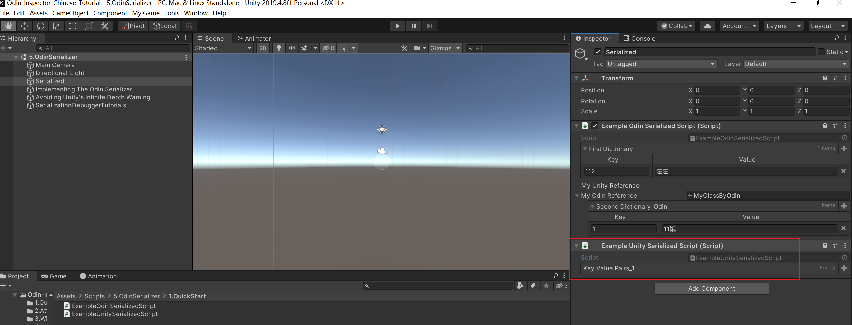Open ExampleUnitySerializedScript asset
Image resolution: width=852 pixels, height=325 pixels.
click(x=115, y=314)
